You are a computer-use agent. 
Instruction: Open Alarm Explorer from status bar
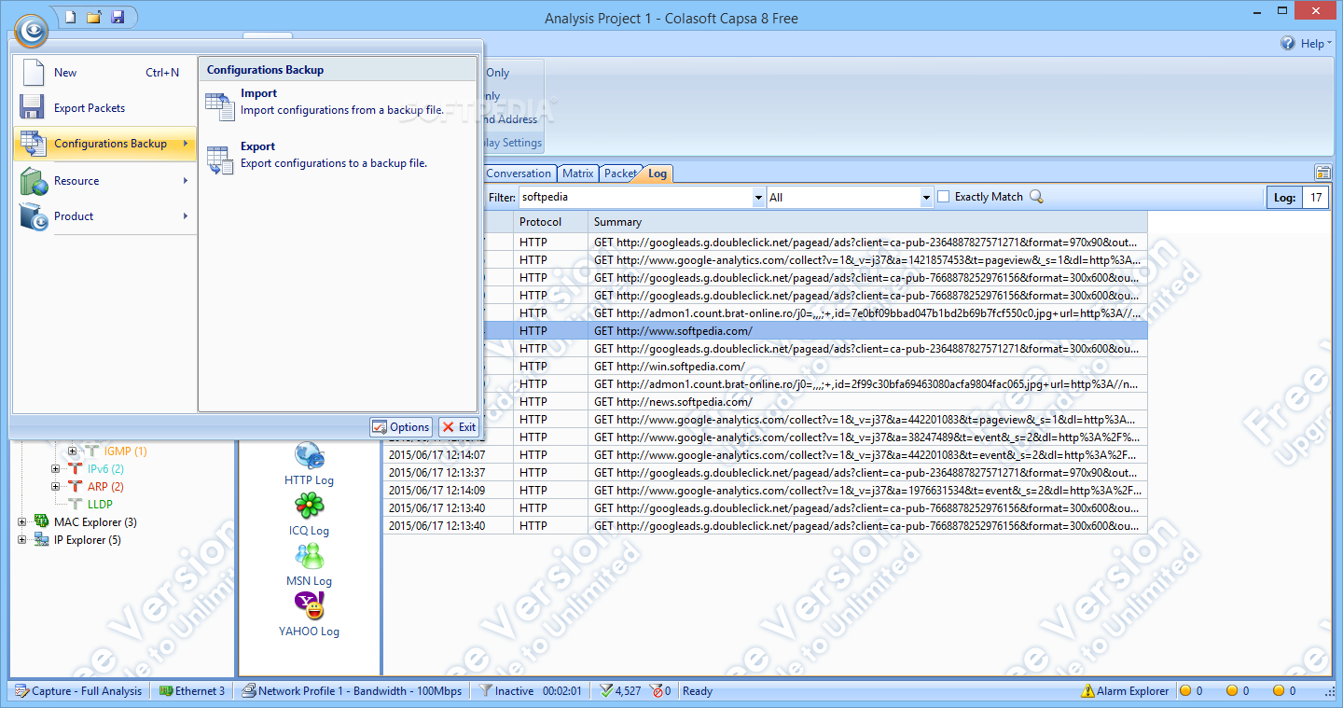pyautogui.click(x=1125, y=691)
